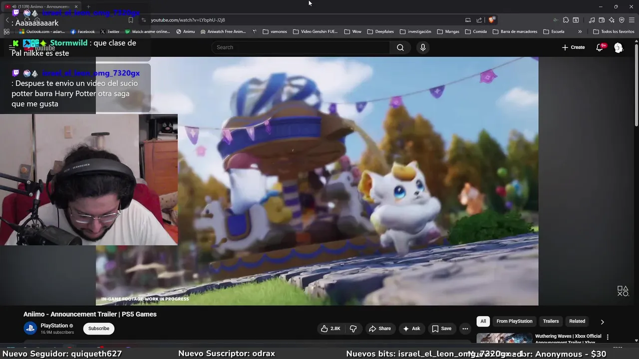Image resolution: width=639 pixels, height=359 pixels.
Task: Open the Escuela bookmarks folder
Action: click(554, 31)
